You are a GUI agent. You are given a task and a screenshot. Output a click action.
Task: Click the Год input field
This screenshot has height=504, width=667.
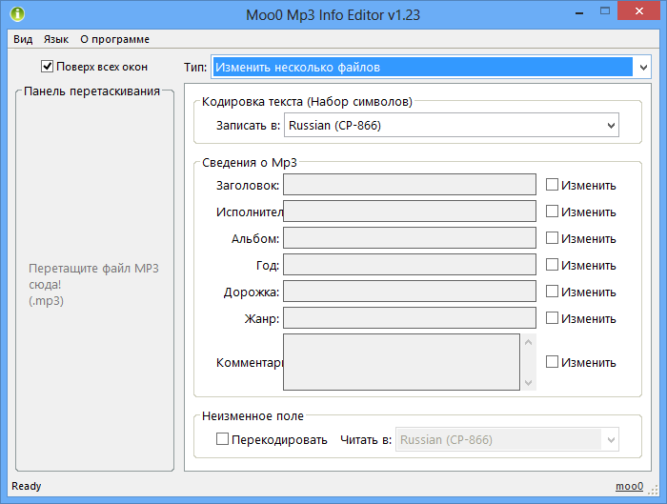(410, 265)
